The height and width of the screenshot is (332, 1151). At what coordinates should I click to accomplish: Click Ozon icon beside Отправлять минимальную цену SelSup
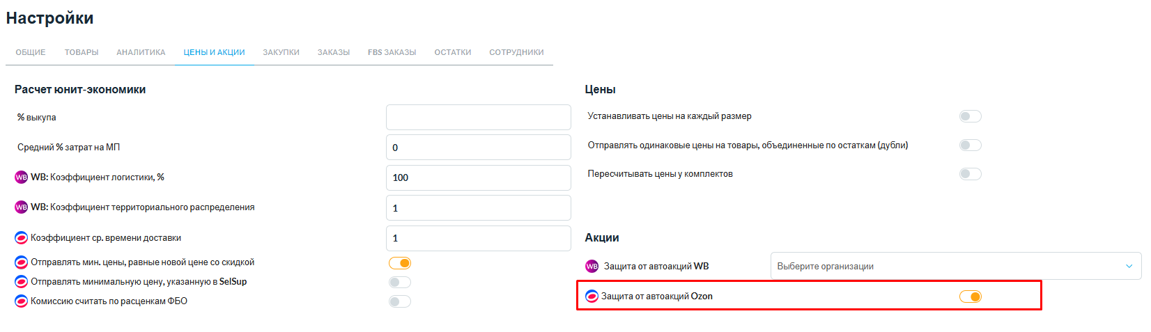(21, 282)
